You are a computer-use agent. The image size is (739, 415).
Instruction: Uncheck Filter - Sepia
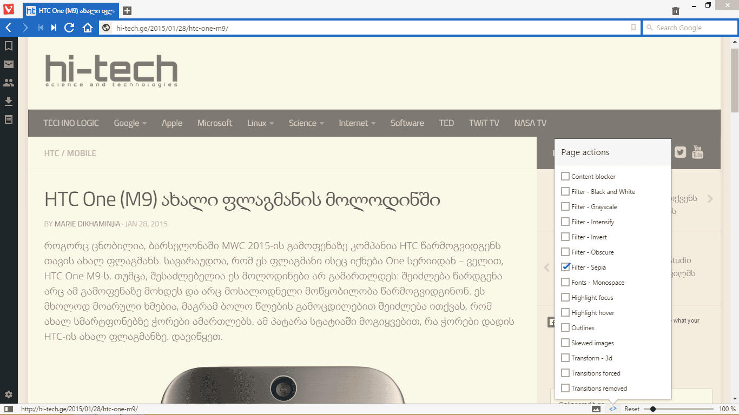pyautogui.click(x=565, y=267)
